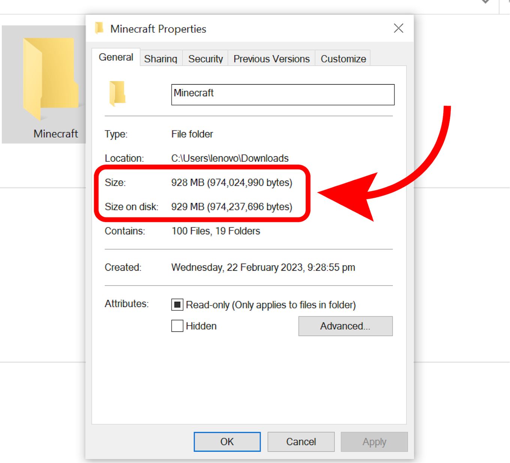Click the size value 928 MB
The image size is (510, 463).
[232, 182]
